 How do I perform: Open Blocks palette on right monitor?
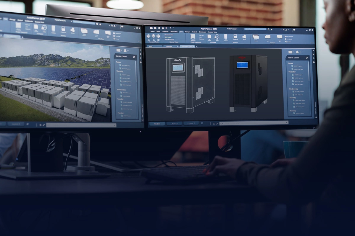pyautogui.click(x=244, y=37)
